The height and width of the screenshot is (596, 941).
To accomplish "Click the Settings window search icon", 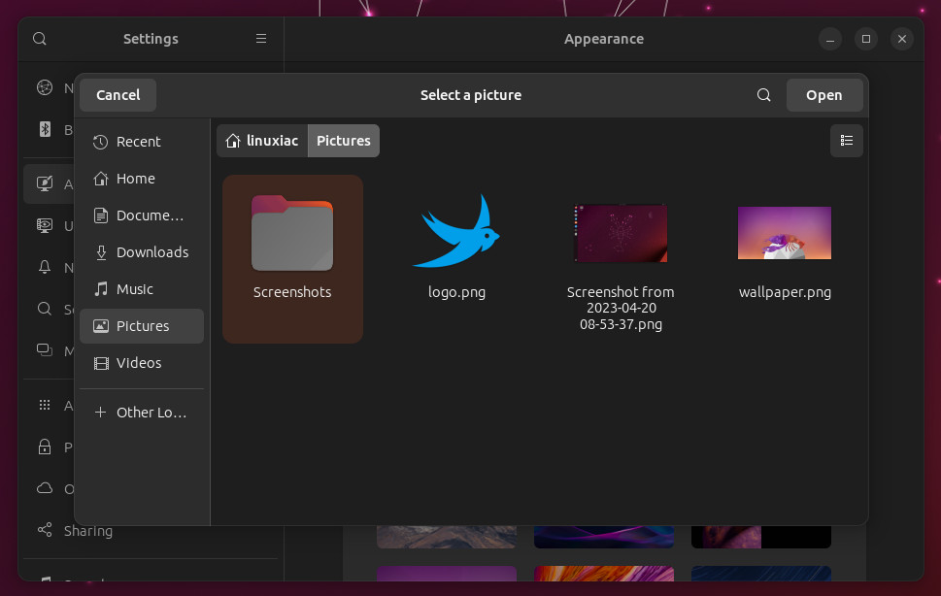I will click(x=40, y=39).
